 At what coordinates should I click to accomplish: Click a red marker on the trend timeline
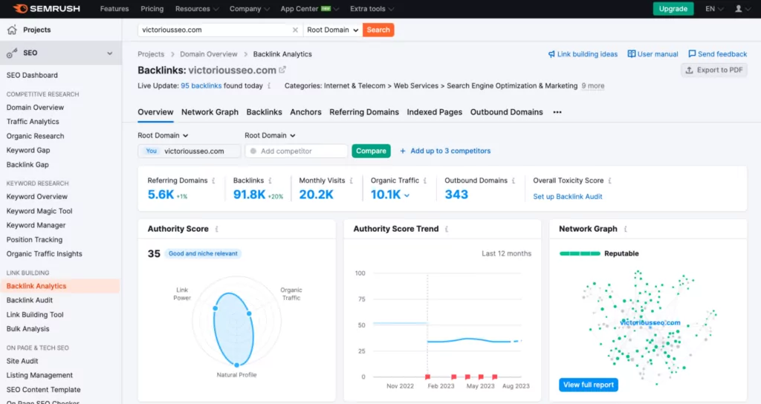click(x=454, y=377)
